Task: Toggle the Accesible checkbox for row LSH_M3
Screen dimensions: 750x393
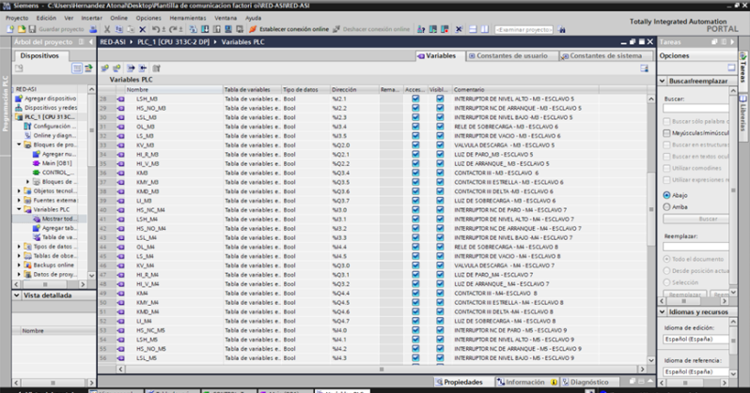Action: tap(415, 98)
